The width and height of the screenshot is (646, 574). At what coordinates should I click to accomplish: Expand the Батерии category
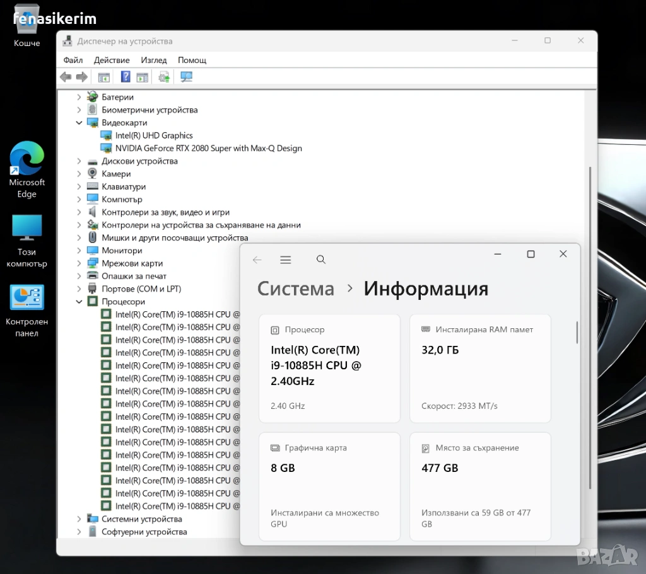pos(79,97)
